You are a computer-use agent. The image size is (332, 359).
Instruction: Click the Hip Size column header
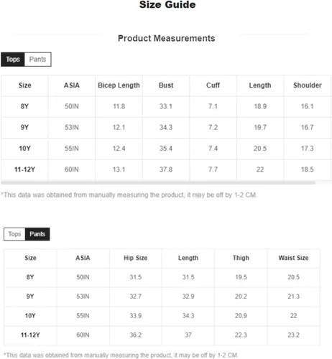click(x=136, y=258)
